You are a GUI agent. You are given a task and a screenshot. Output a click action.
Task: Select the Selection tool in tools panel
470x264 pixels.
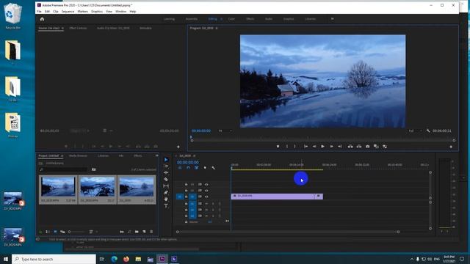[x=166, y=160]
